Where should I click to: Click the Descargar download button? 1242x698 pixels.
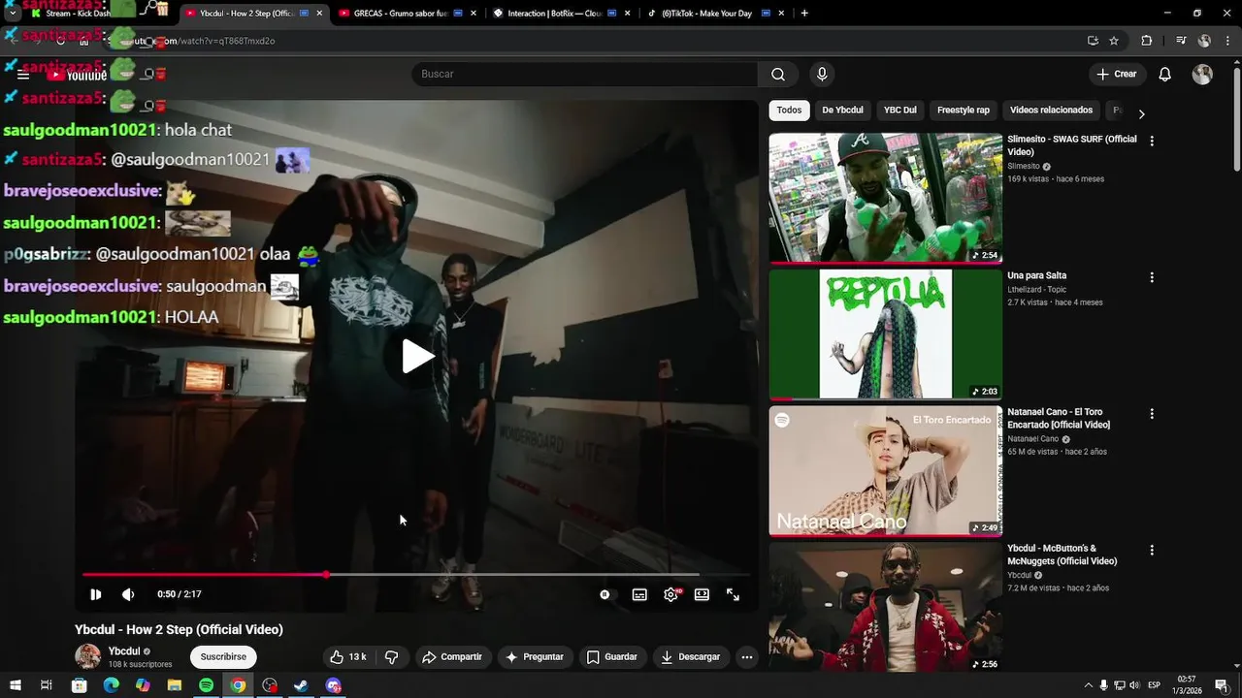click(691, 656)
